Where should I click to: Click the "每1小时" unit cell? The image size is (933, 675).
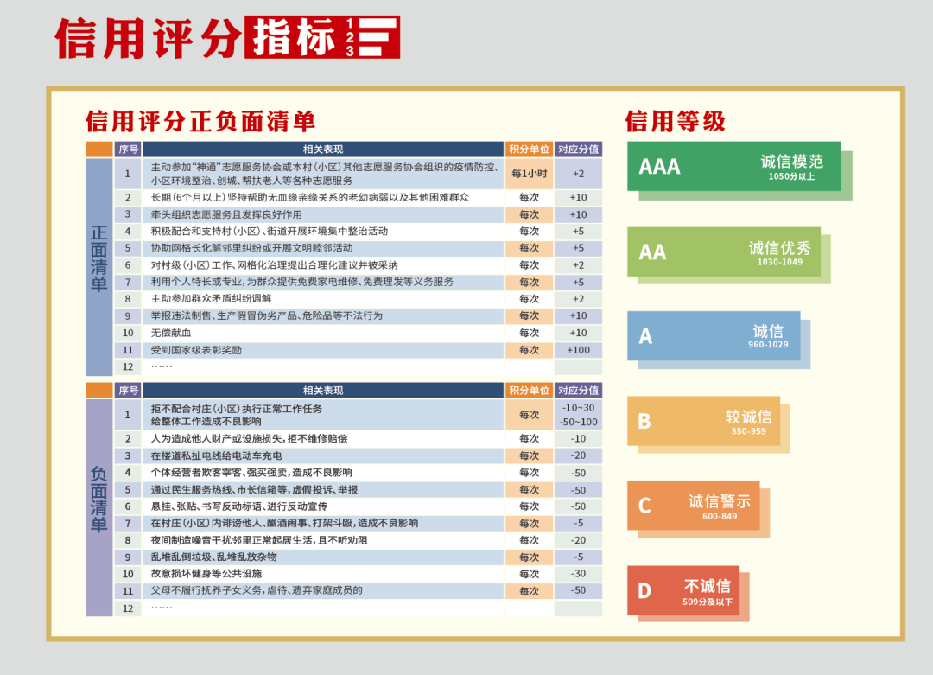(529, 174)
